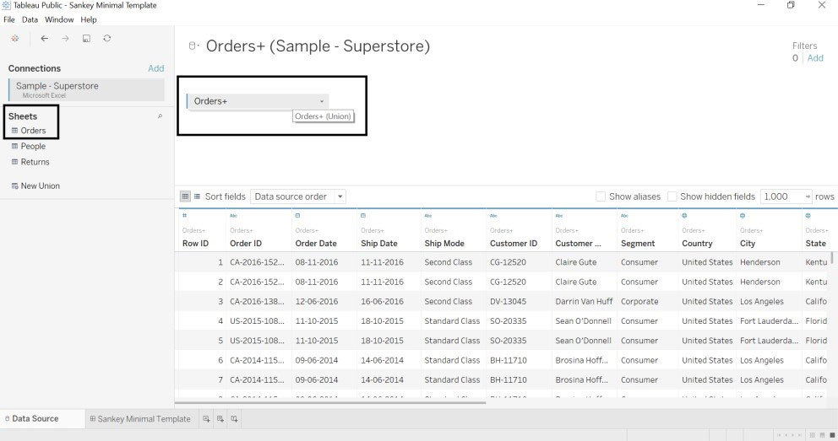Click the globe geographic icon above State
The width and height of the screenshot is (838, 441).
pos(808,215)
